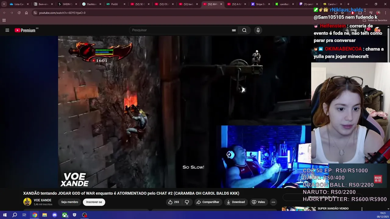Open File Explorer from taskbar
The width and height of the screenshot is (390, 219).
point(44,215)
